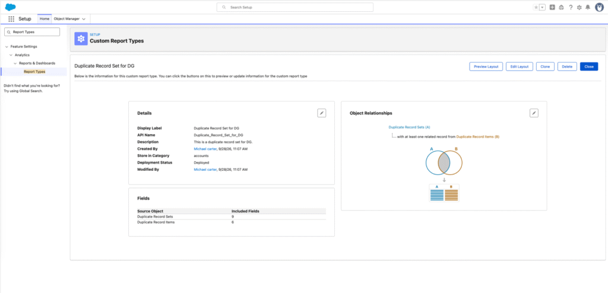Open the favorites list dropdown arrow

[x=542, y=7]
